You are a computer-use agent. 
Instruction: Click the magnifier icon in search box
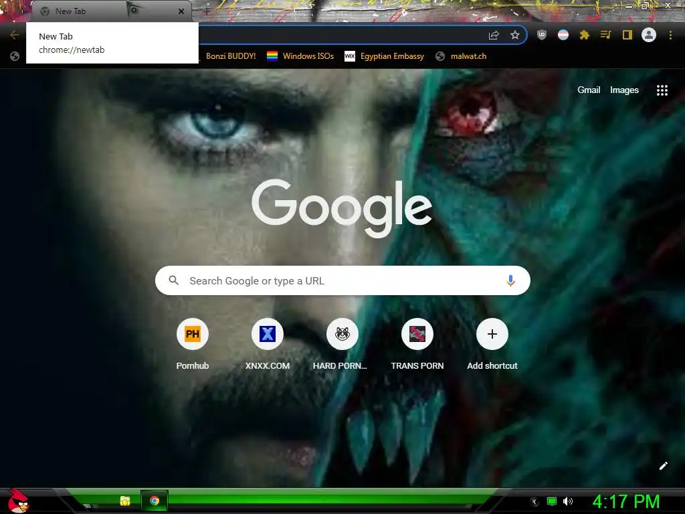click(x=173, y=280)
